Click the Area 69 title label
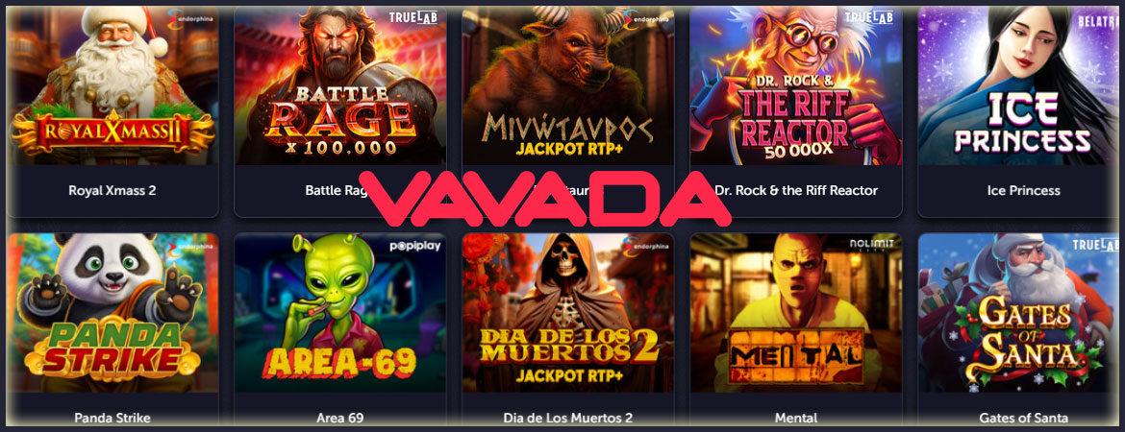 (340, 418)
